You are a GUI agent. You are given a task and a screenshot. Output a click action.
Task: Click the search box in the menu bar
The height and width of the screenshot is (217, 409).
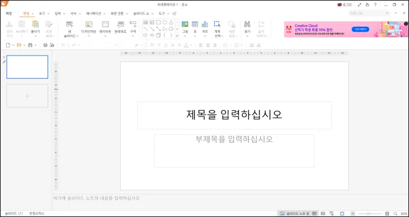(x=369, y=13)
